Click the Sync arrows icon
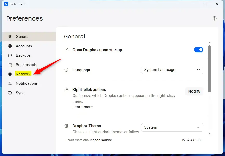The image size is (225, 156). (10, 93)
